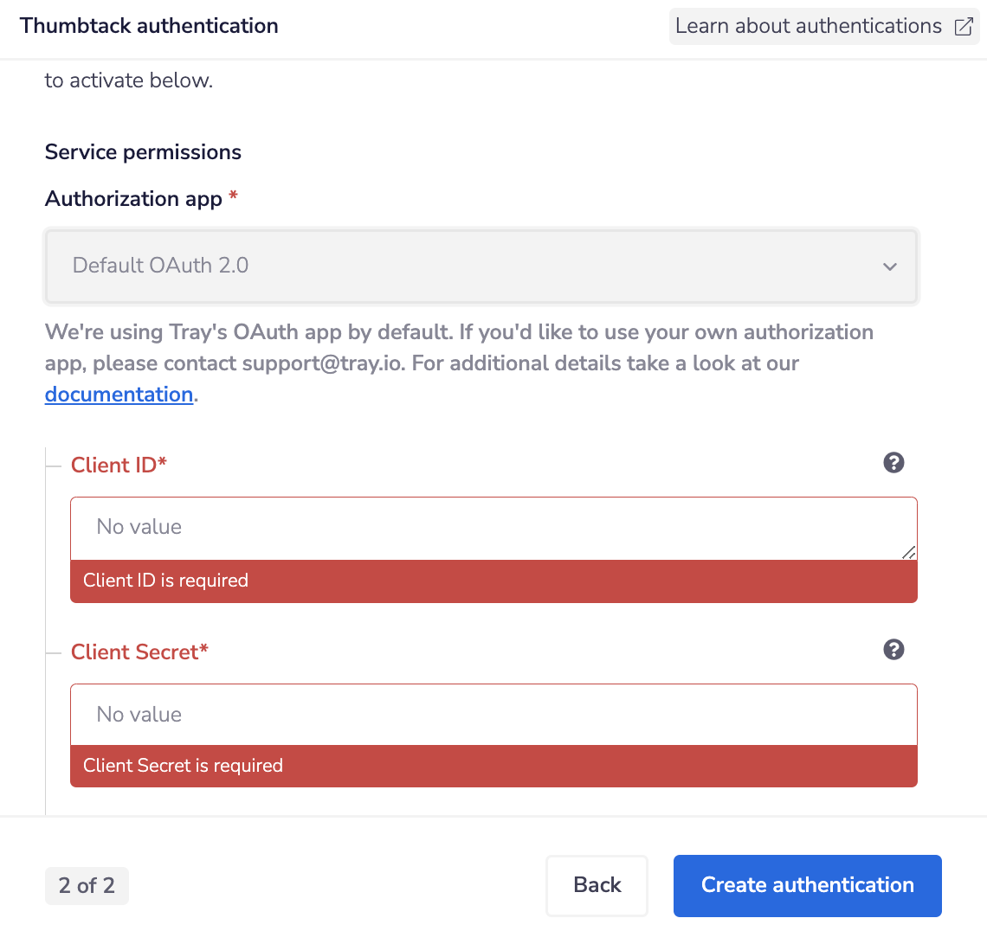Screen dimensions: 987x931
Task: Click the required asterisk beside Authorization app
Action: (x=232, y=197)
